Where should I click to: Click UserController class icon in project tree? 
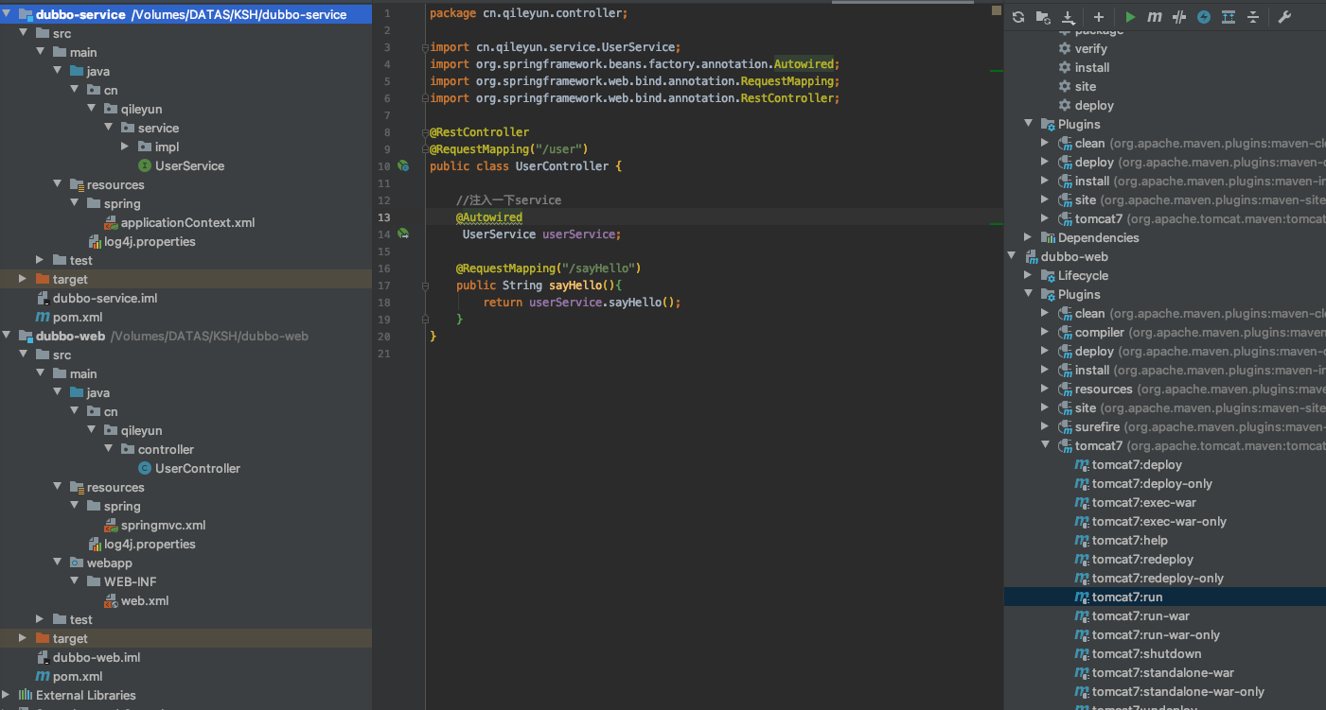coord(144,468)
